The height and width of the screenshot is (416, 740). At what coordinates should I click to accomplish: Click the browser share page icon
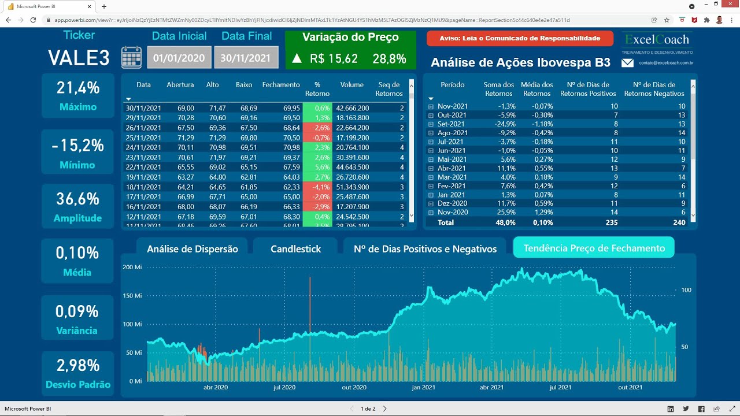click(x=654, y=20)
